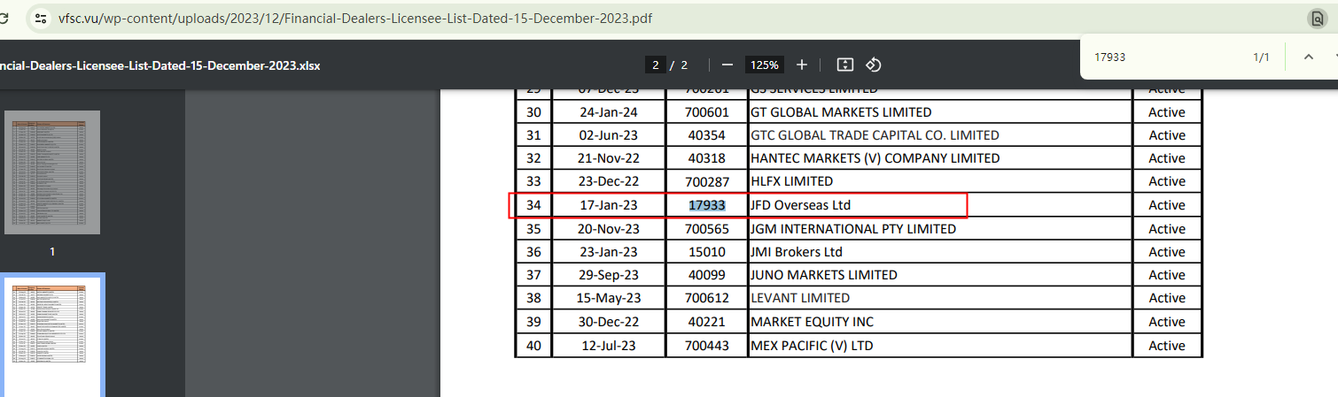Click the JFD Overseas Ltd company name
The image size is (1338, 397).
(x=800, y=205)
